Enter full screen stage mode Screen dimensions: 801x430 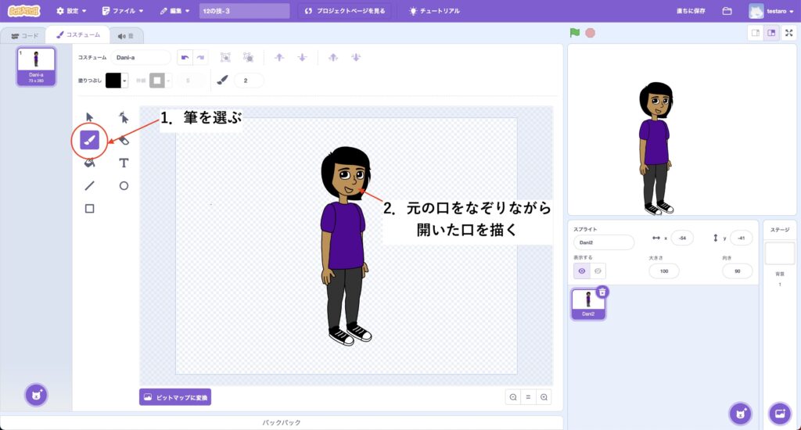click(788, 33)
